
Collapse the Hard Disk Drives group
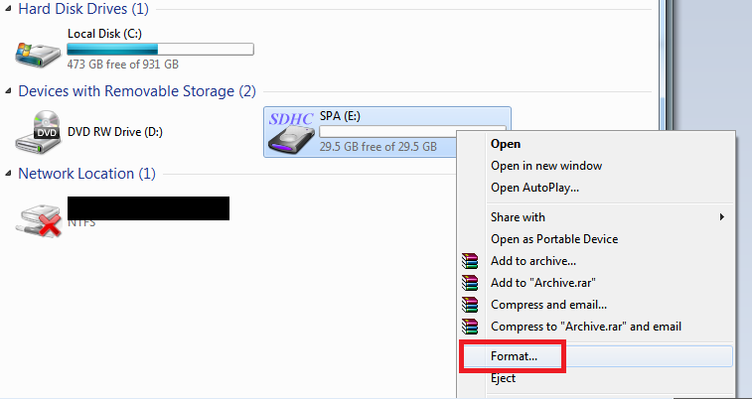pos(9,9)
